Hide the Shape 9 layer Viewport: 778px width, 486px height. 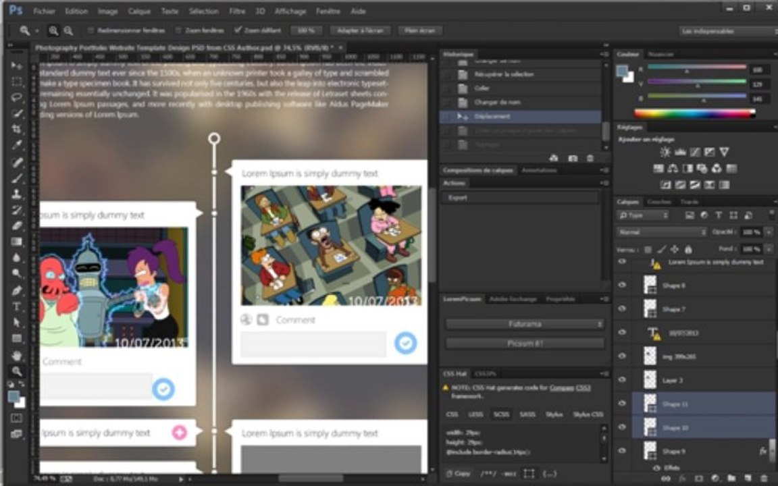(622, 451)
